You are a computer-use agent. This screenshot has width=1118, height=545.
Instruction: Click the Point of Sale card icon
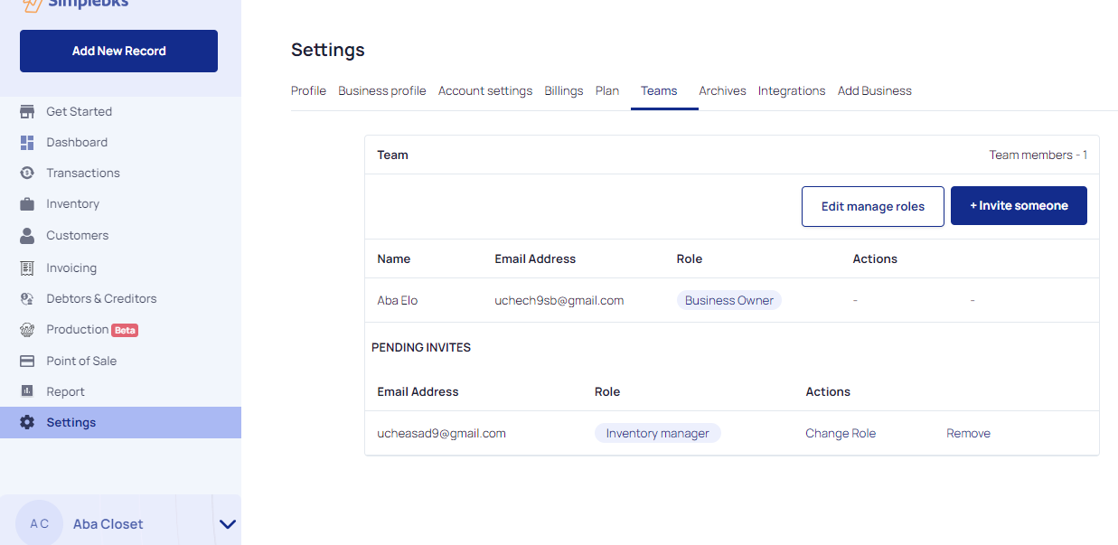[x=27, y=362]
